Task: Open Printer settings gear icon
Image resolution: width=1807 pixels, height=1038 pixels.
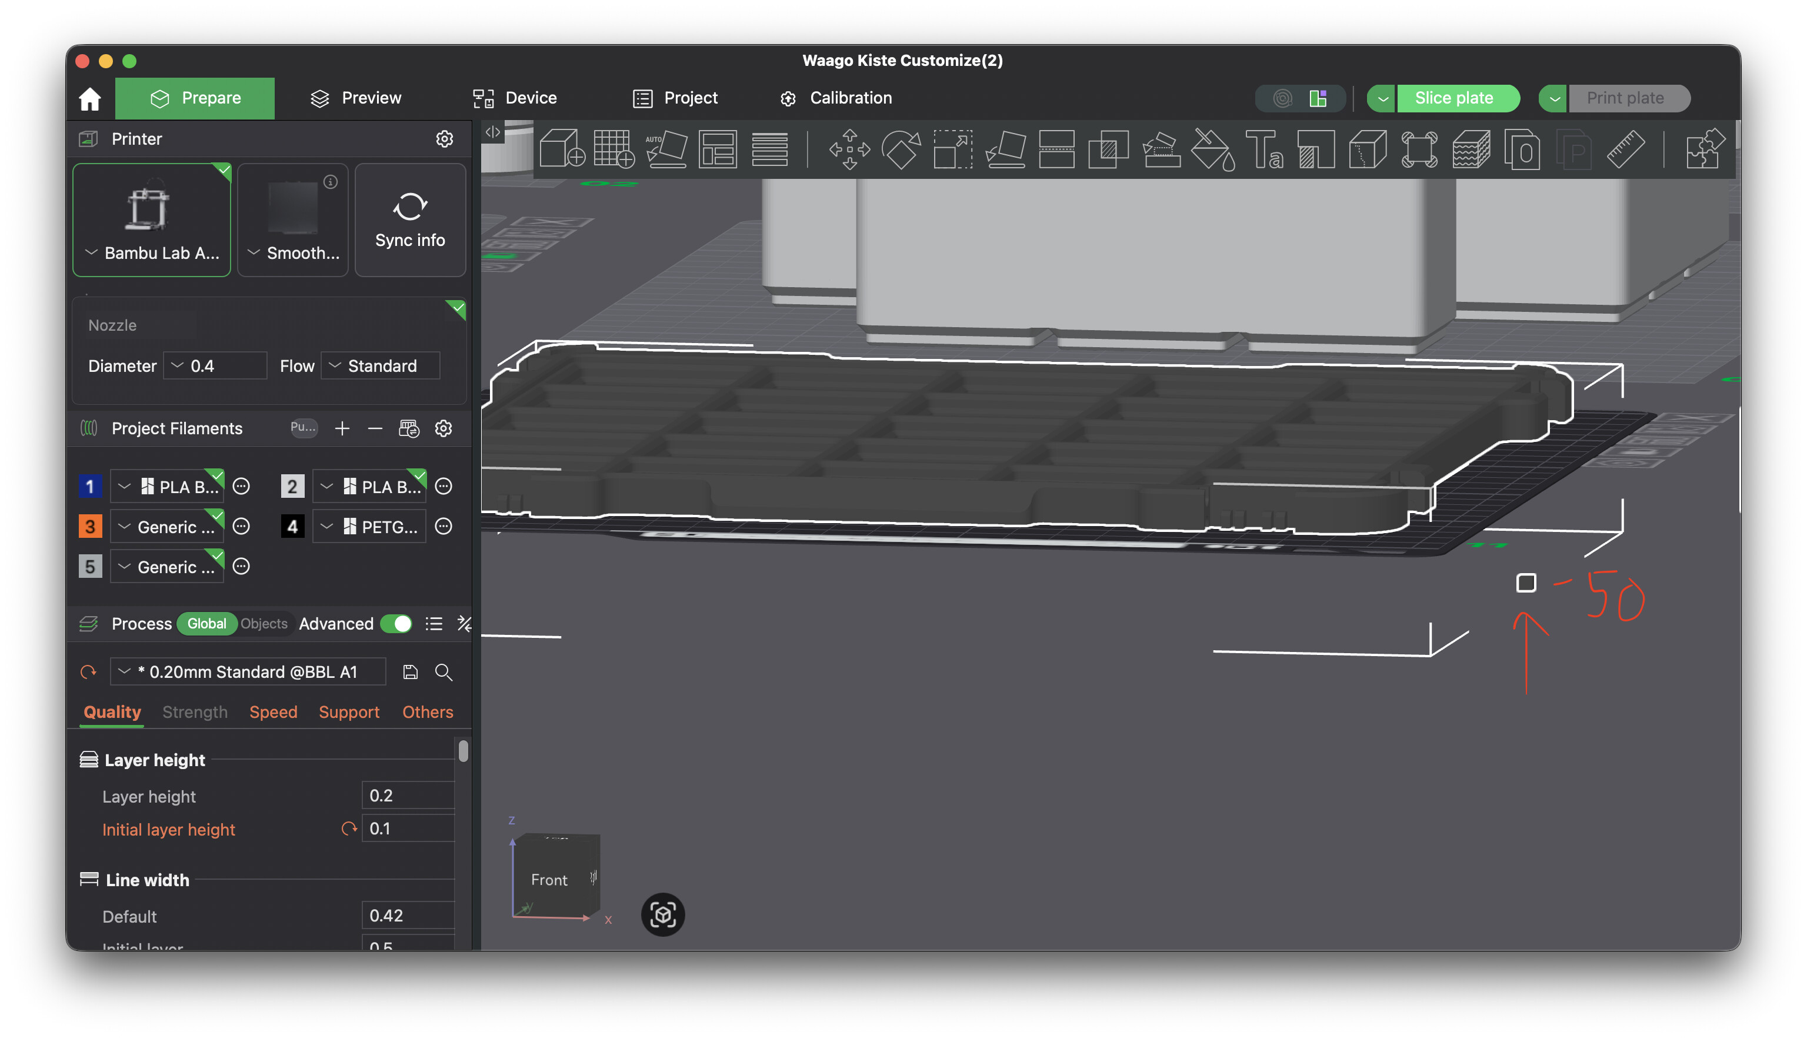Action: [x=445, y=139]
